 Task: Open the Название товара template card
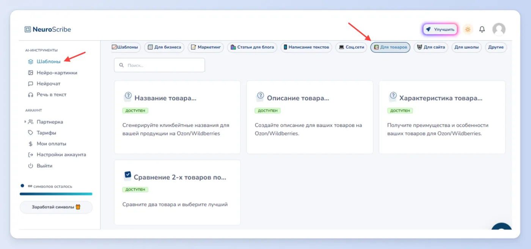[x=177, y=117]
